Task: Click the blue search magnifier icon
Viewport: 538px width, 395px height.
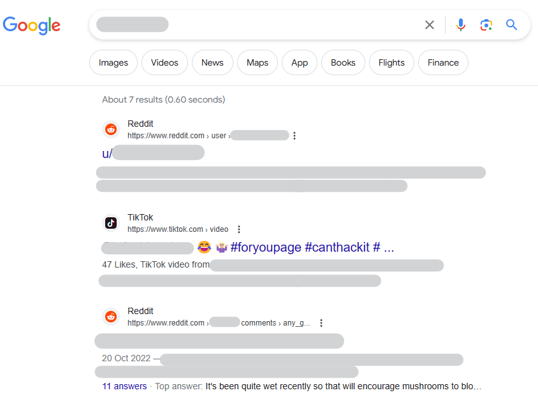Action: tap(511, 25)
